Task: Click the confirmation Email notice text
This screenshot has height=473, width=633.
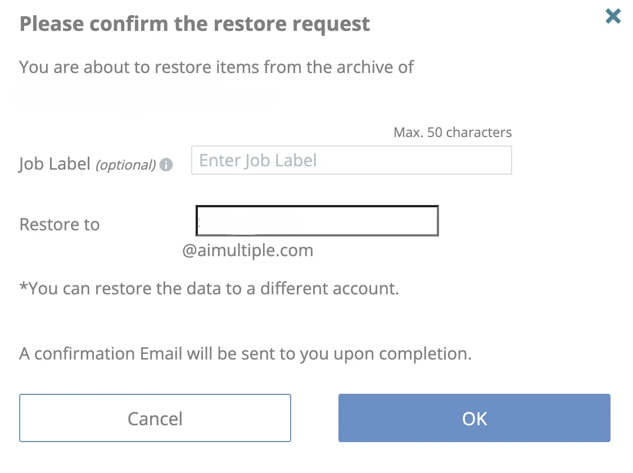Action: click(x=245, y=354)
